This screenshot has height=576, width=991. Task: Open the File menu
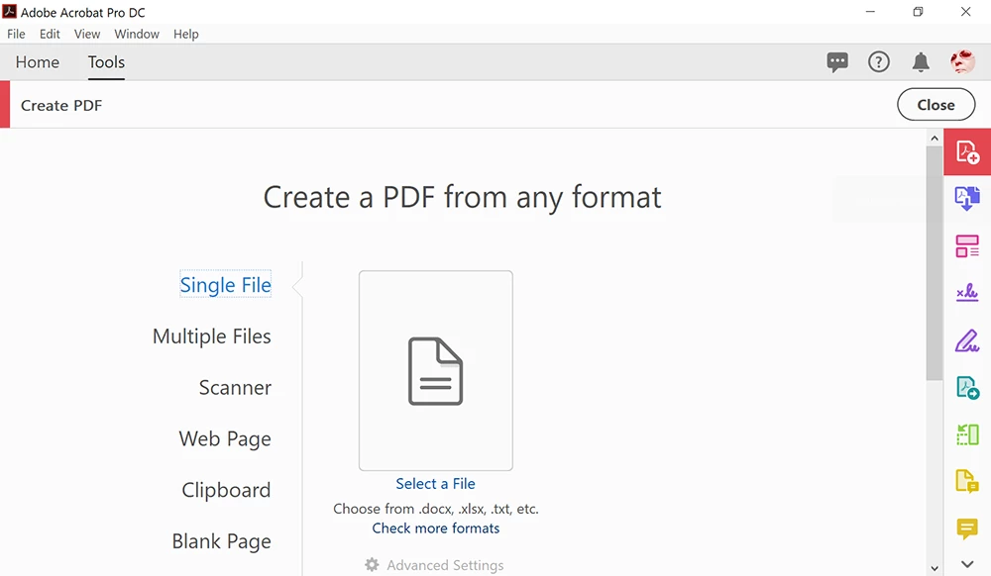[x=16, y=34]
